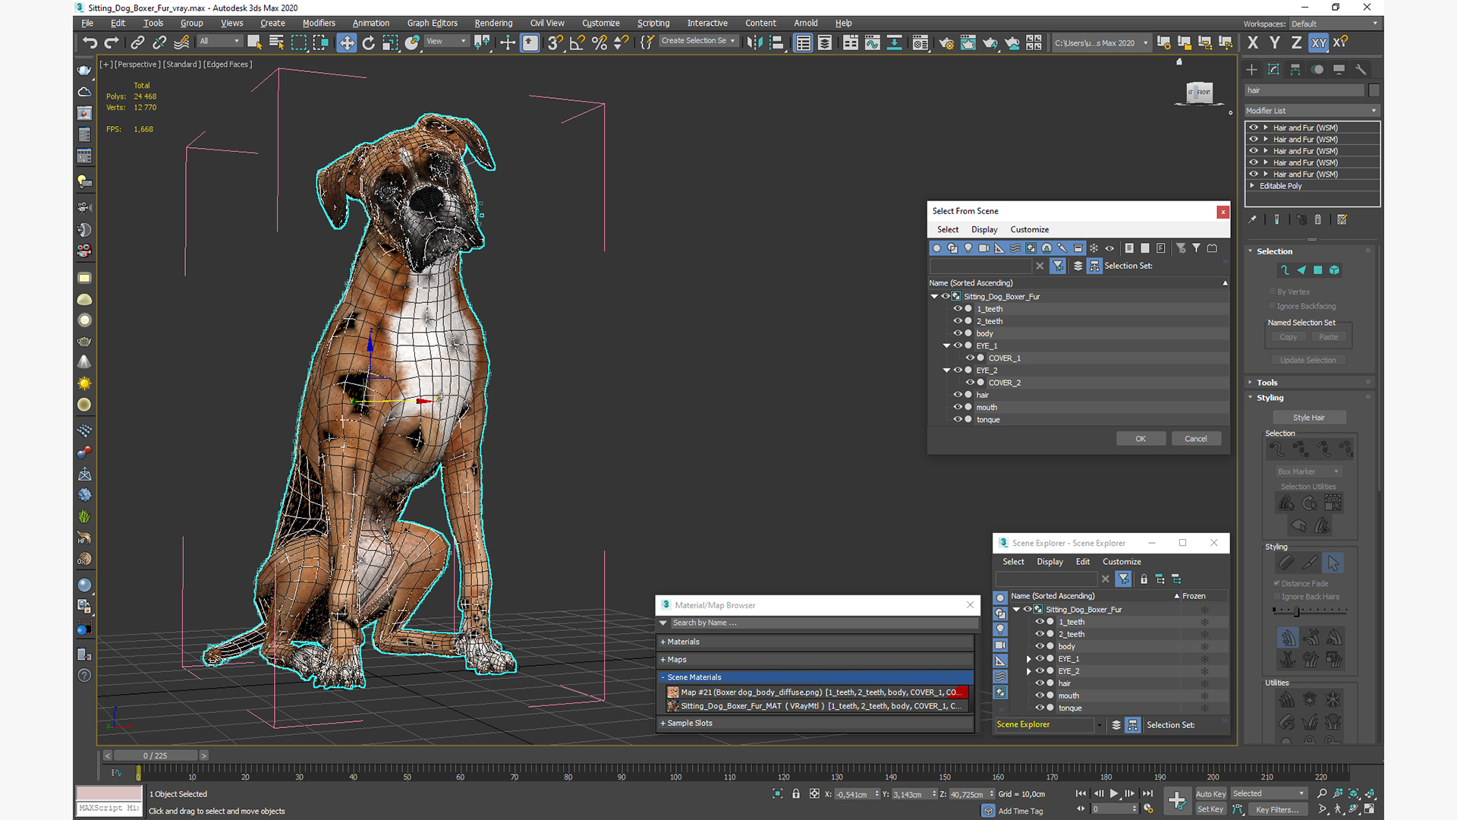Click the hair object color swatch
Screen dimensions: 1457x820
coord(1374,90)
